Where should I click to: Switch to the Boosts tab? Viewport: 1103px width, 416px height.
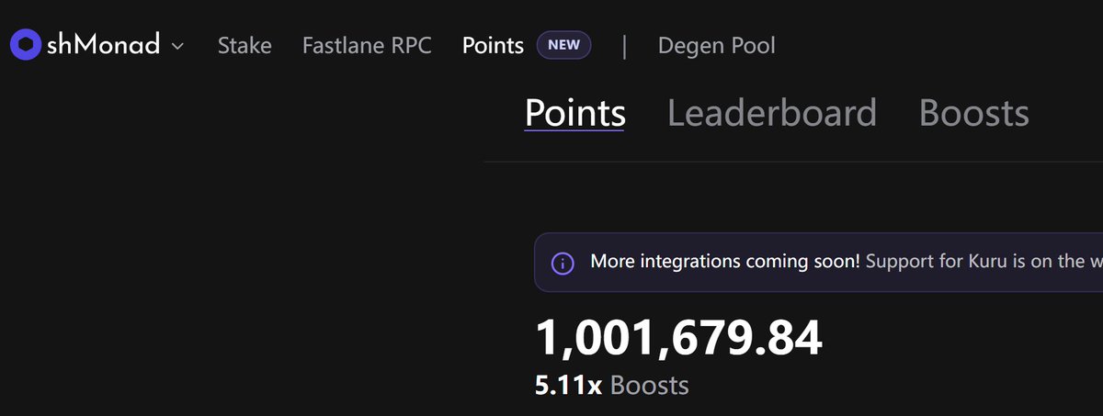click(x=974, y=113)
